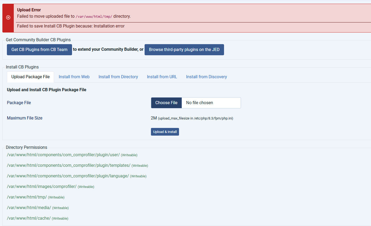Click the Upload Error heading
This screenshot has width=371, height=226.
[29, 10]
